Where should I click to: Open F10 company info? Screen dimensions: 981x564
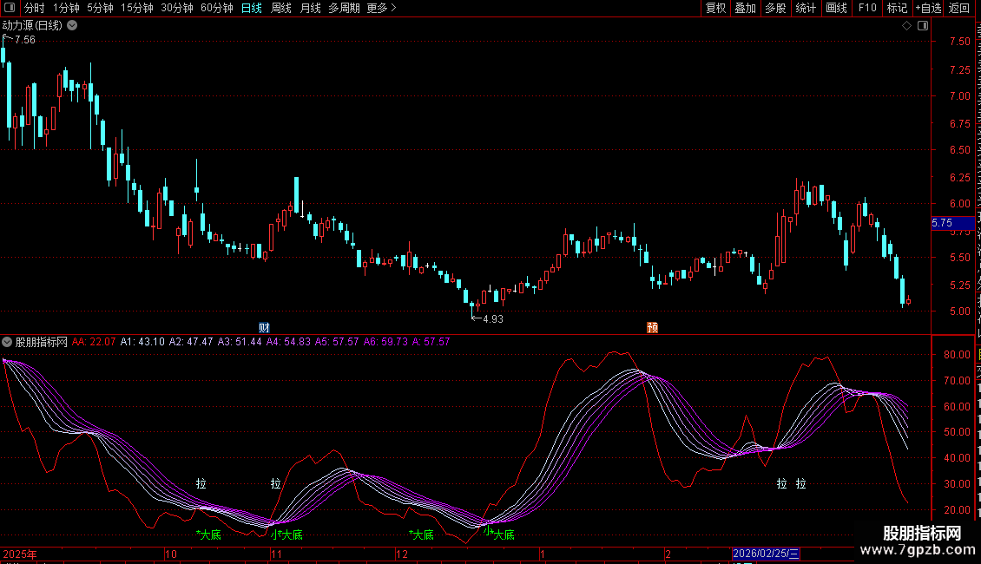point(867,9)
